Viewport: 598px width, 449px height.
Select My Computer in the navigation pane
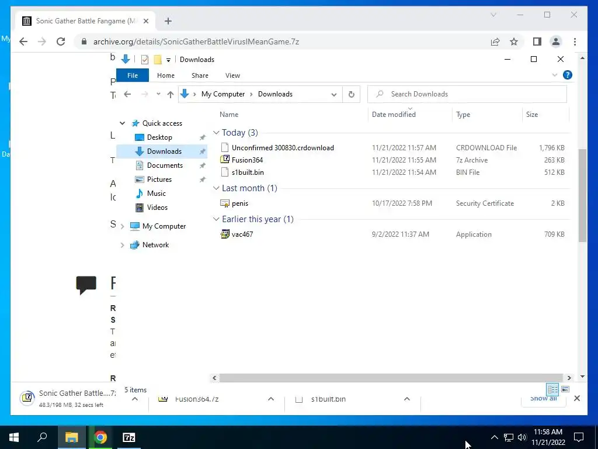[x=164, y=226]
